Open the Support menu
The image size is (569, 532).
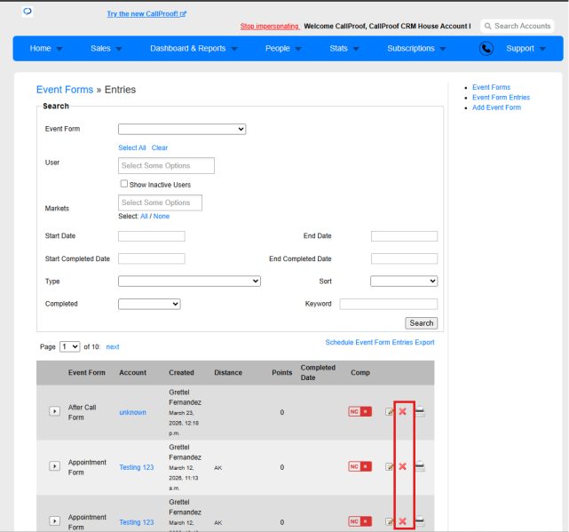[526, 48]
